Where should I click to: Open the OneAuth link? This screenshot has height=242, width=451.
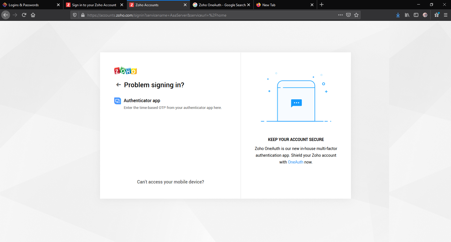click(x=295, y=162)
